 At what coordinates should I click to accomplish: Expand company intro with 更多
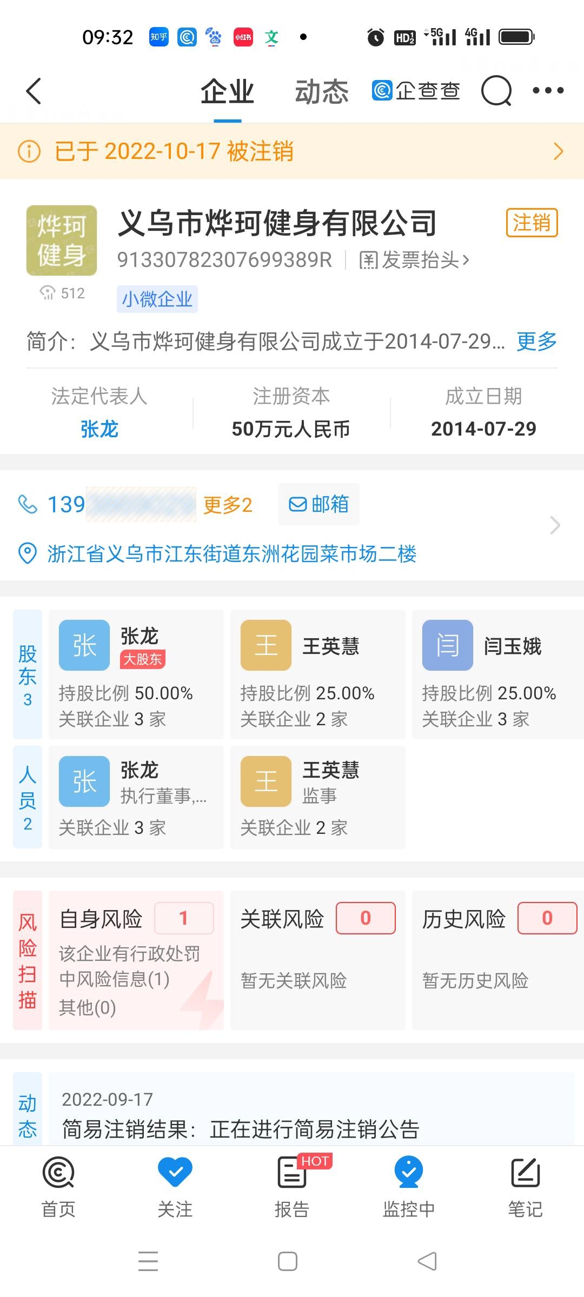(x=536, y=342)
